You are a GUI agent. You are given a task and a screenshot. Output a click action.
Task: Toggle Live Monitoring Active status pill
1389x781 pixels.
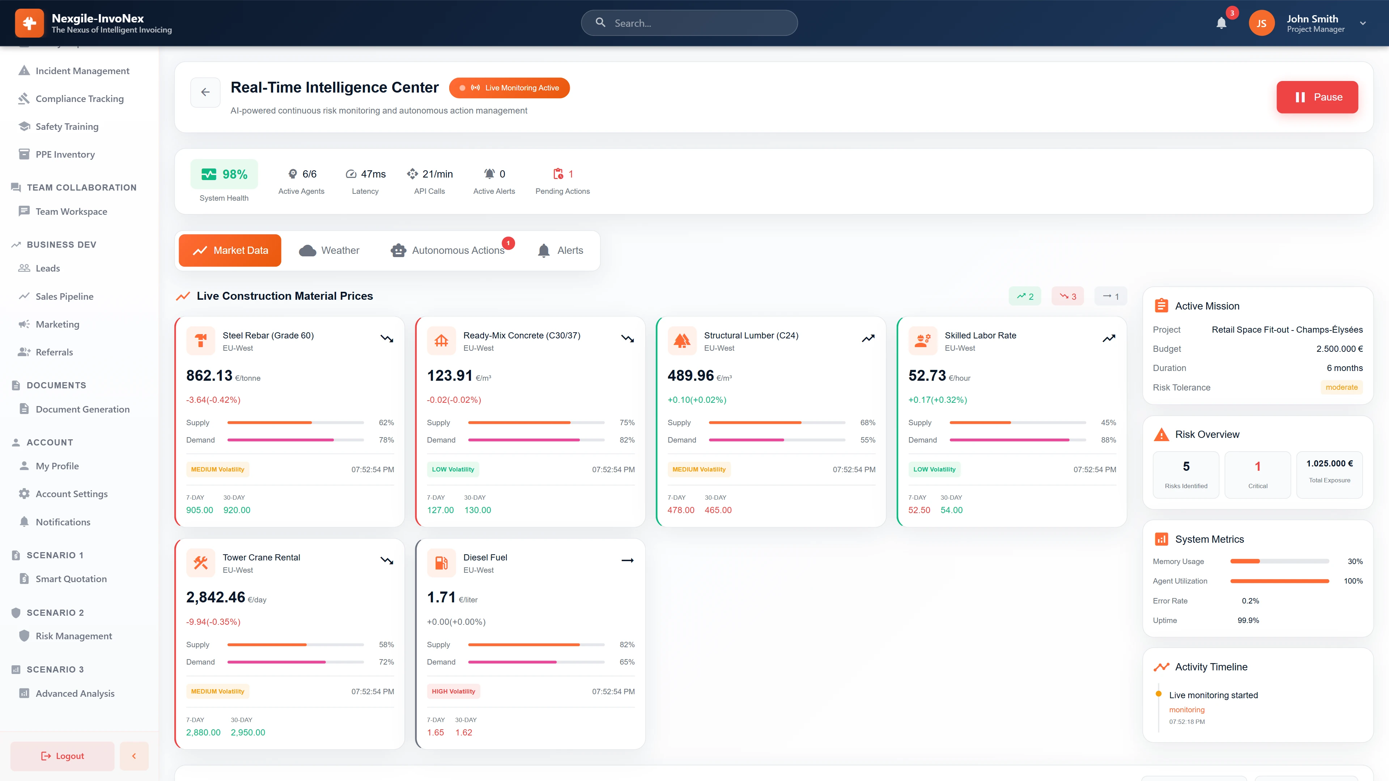click(509, 87)
